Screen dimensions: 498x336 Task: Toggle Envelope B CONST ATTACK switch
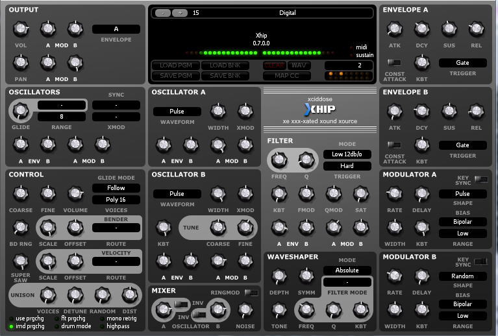click(x=394, y=145)
